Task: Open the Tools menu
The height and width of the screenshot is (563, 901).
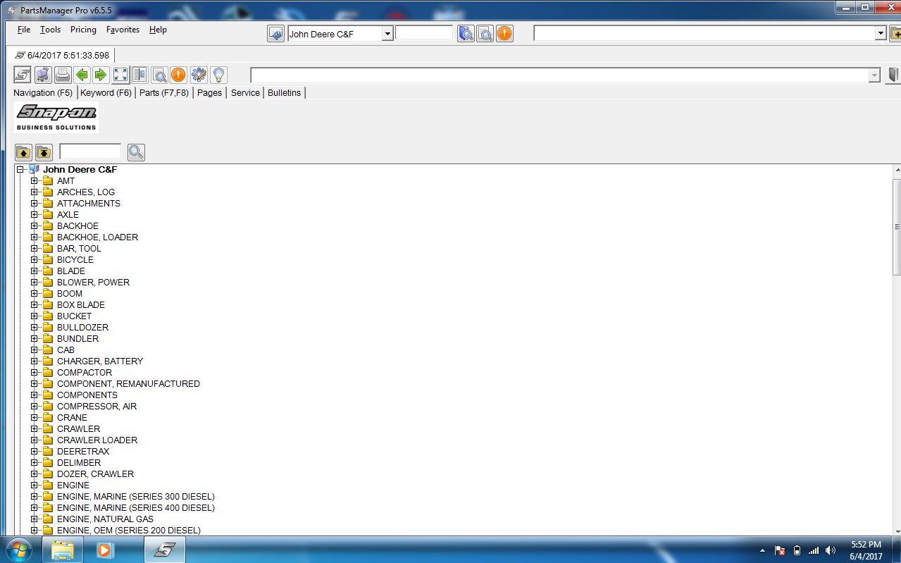Action: point(50,30)
